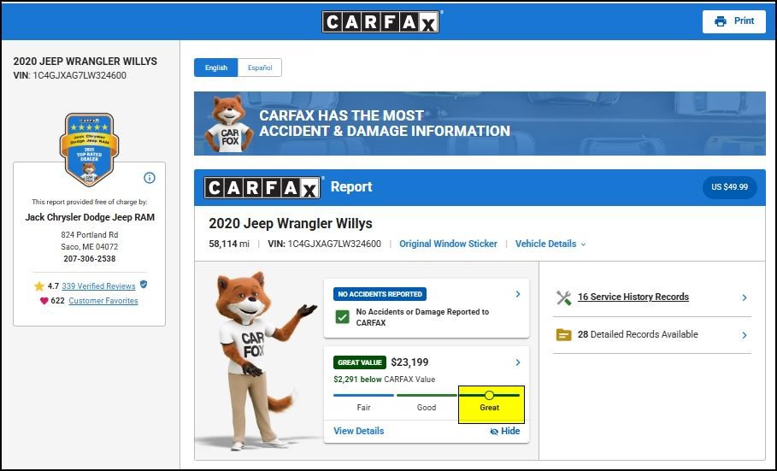Click the folder detailed records icon
Viewport: 777px width, 471px height.
[x=563, y=335]
